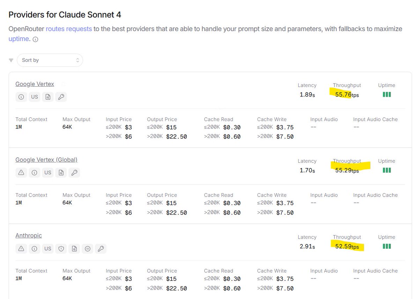Click the info icon under Google Vertex (Global)
The width and height of the screenshot is (419, 299).
[35, 173]
